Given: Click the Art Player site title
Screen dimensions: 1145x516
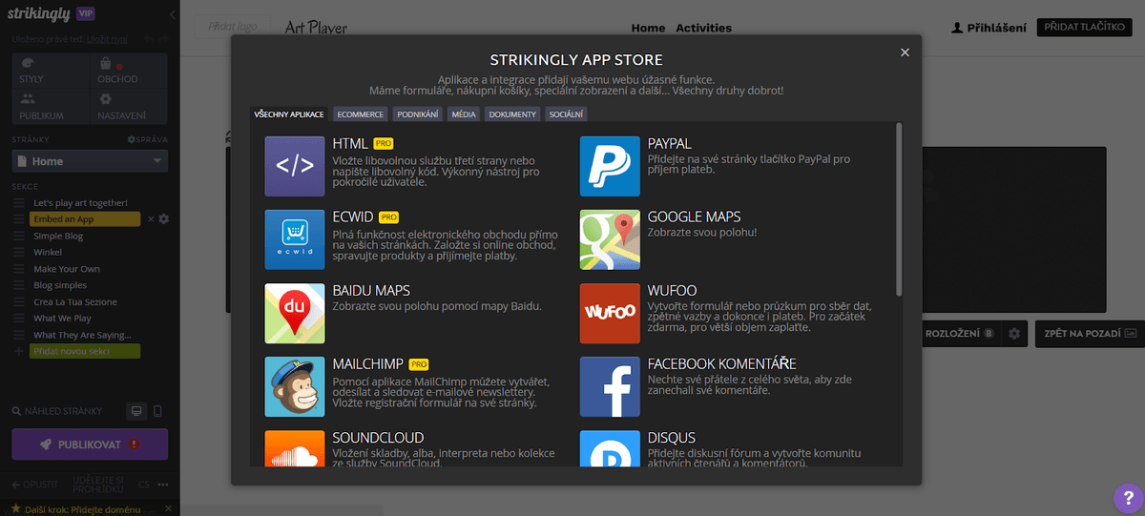Looking at the screenshot, I should pyautogui.click(x=316, y=28).
